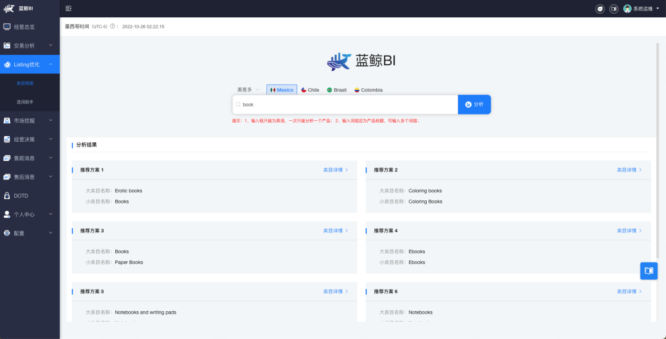666x339 pixels.
Task: Switch to the Colombia site tab
Action: point(369,90)
